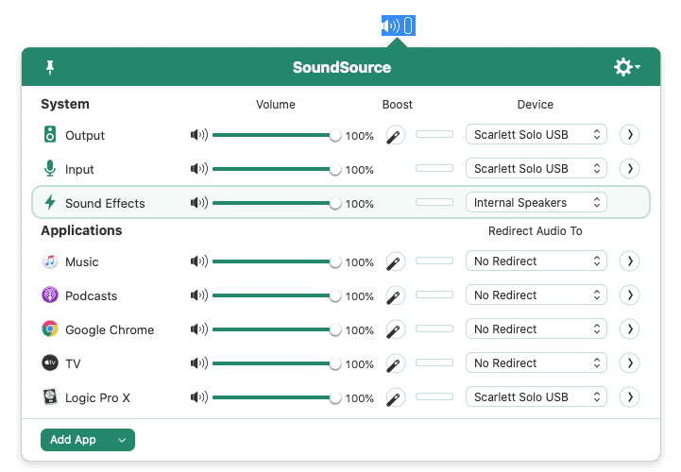The height and width of the screenshot is (472, 681).
Task: Expand the Podcasts row detail arrow
Action: (630, 295)
